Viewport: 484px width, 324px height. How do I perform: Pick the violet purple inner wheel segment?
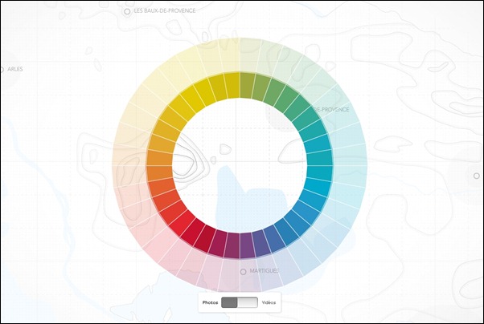tap(248, 245)
